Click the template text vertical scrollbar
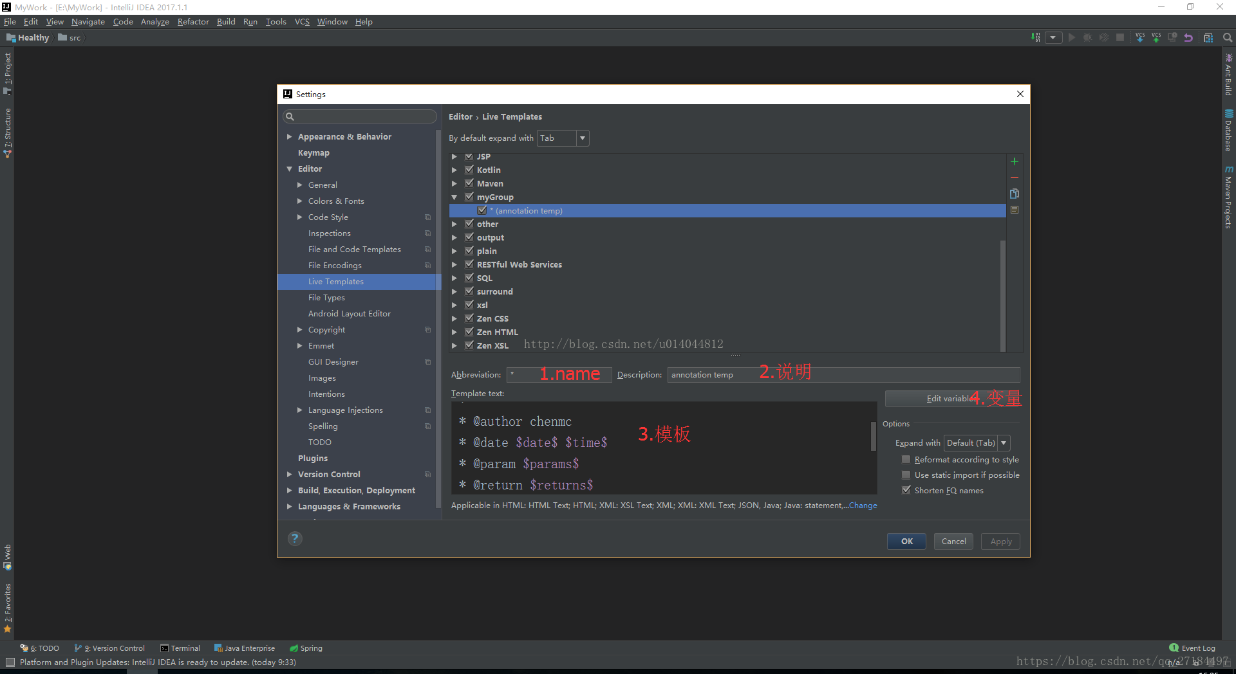The image size is (1236, 674). click(874, 436)
